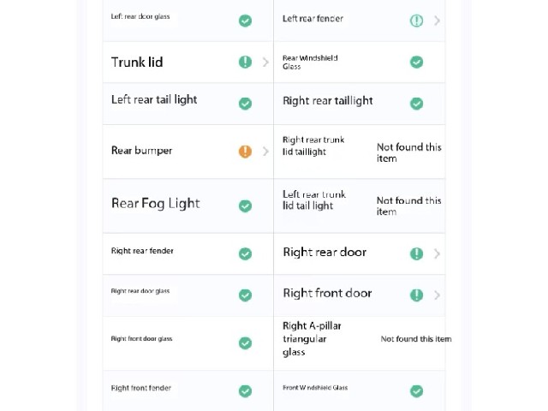Click the Rear bumper label text
Screen dimensions: 548x411
(141, 151)
